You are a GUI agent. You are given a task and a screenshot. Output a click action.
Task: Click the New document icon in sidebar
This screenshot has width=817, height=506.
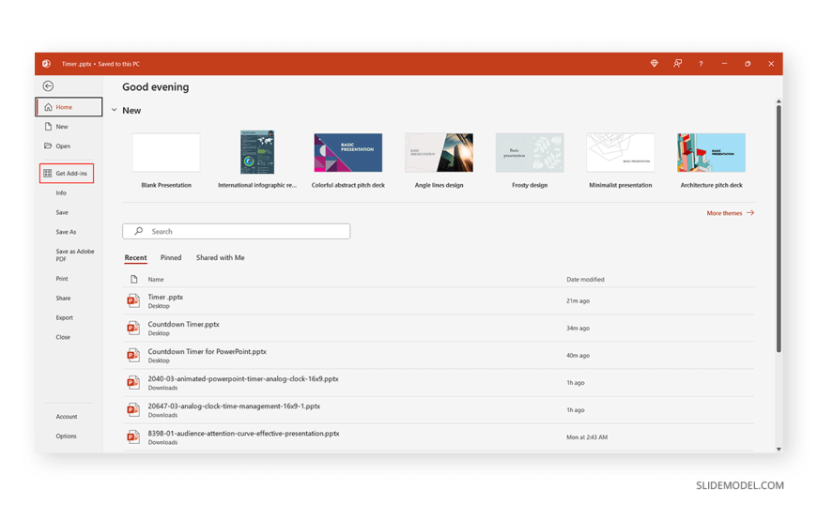tap(48, 127)
